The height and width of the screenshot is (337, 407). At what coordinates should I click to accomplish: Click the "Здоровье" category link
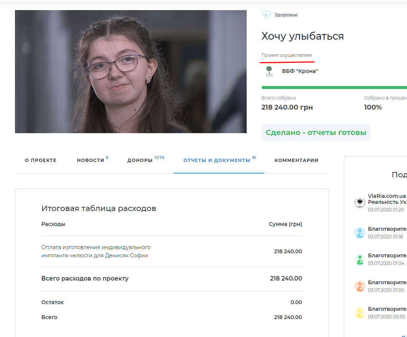[286, 15]
